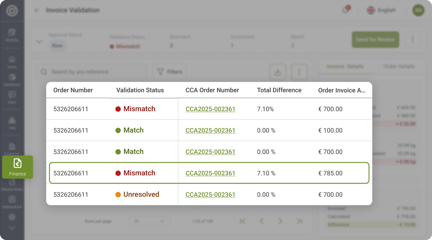
Task: Sort by Validation Status column header
Action: (x=140, y=90)
